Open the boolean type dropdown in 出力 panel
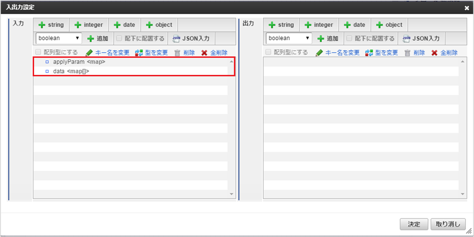Viewport: 474px width, 237px height. (289, 38)
